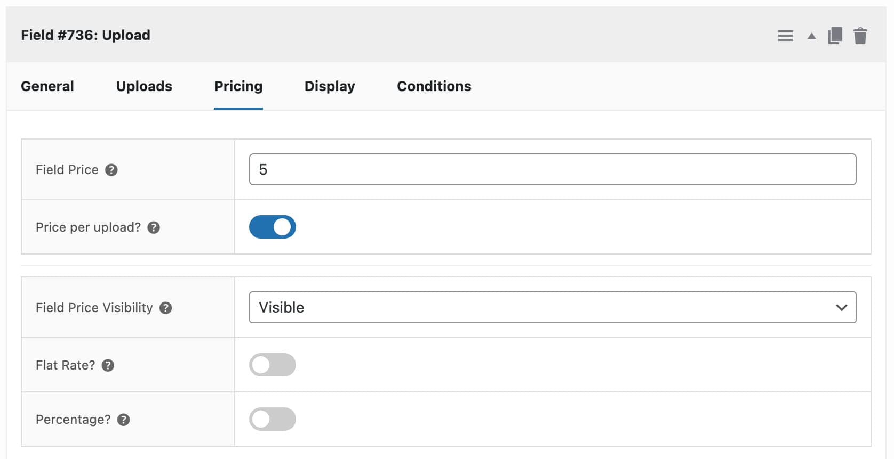Duplicate Field #736 using the copy icon
894x459 pixels.
(835, 35)
